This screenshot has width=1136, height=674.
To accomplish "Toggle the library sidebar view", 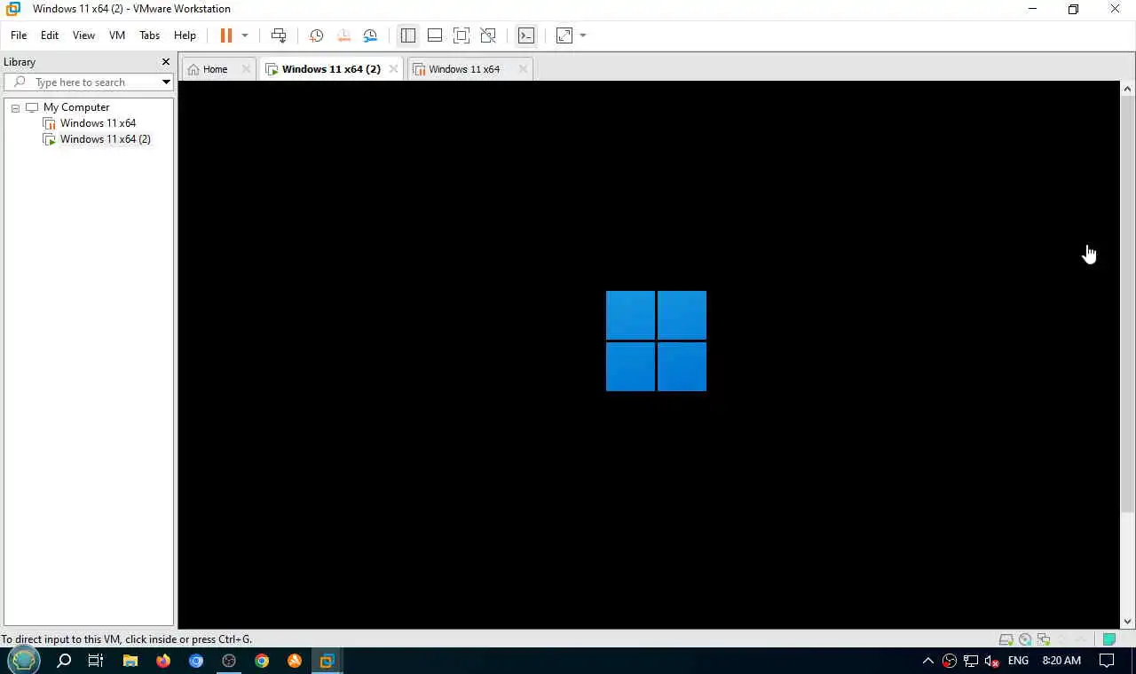I will point(408,35).
